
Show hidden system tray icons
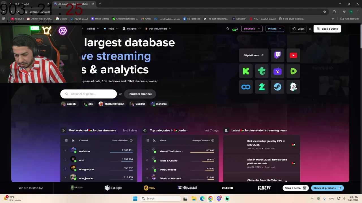pos(312,198)
